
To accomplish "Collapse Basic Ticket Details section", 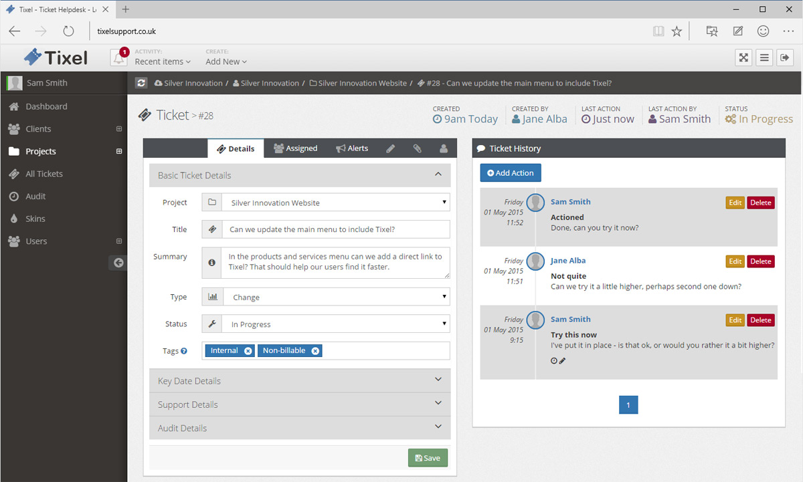I will pyautogui.click(x=300, y=175).
